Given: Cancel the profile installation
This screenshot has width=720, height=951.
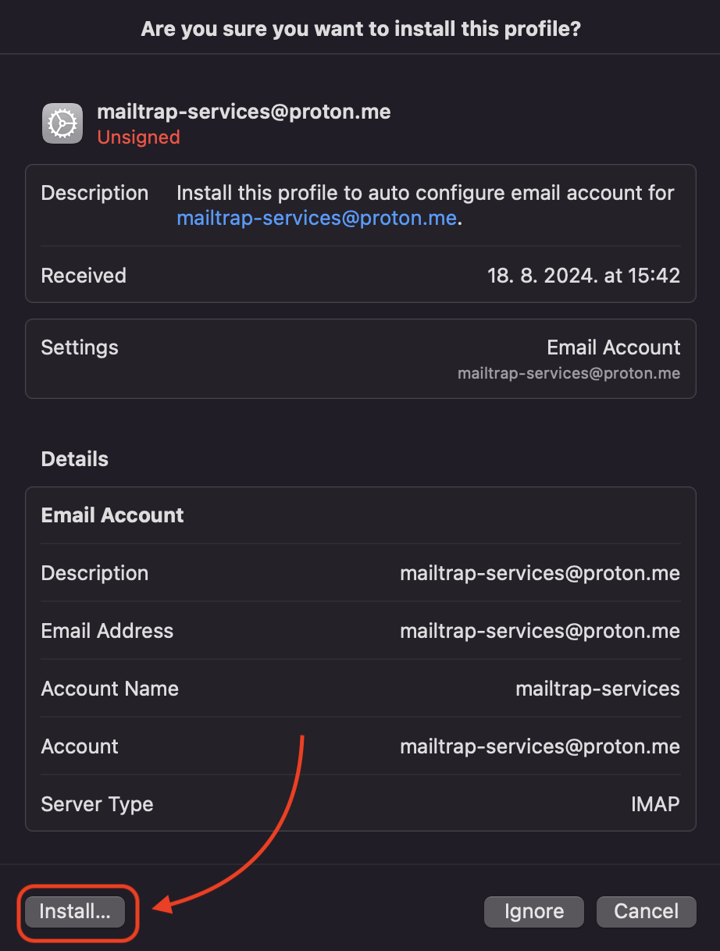Looking at the screenshot, I should click(646, 911).
